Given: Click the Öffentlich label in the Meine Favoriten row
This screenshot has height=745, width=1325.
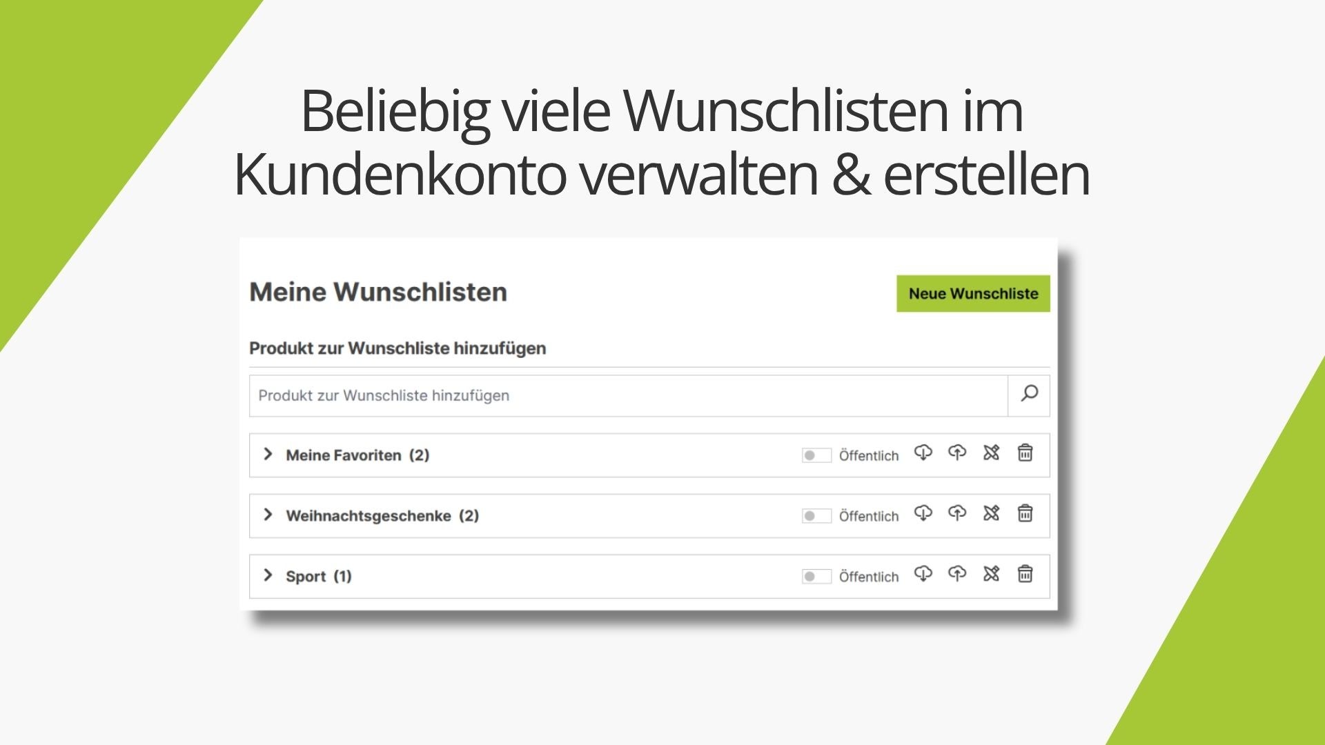Looking at the screenshot, I should coord(869,455).
